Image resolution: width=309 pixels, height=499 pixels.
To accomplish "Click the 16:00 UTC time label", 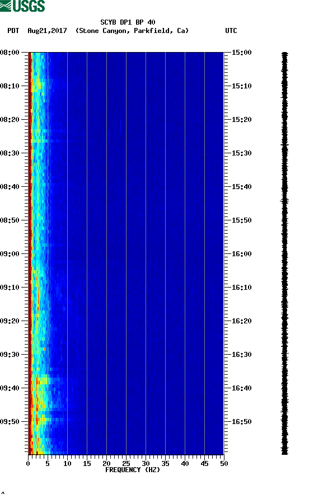I will (241, 254).
